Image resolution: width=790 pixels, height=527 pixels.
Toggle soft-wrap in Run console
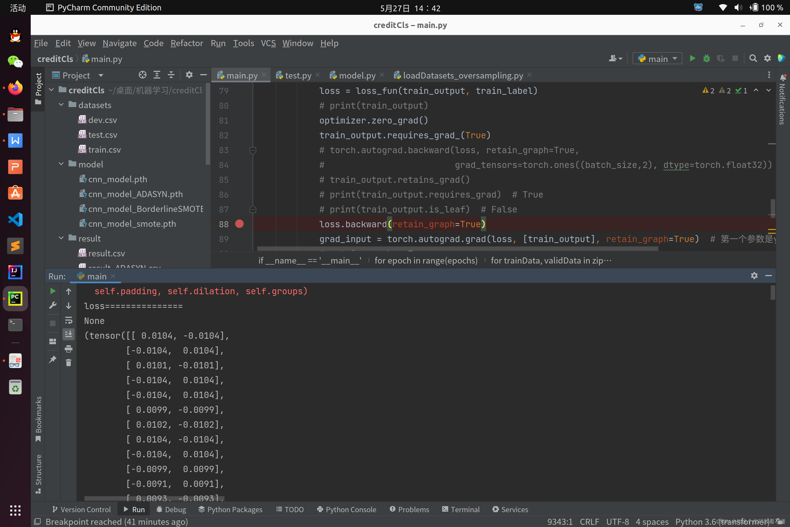(x=69, y=320)
